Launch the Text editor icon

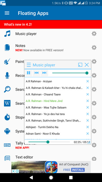pyautogui.click(x=7, y=158)
